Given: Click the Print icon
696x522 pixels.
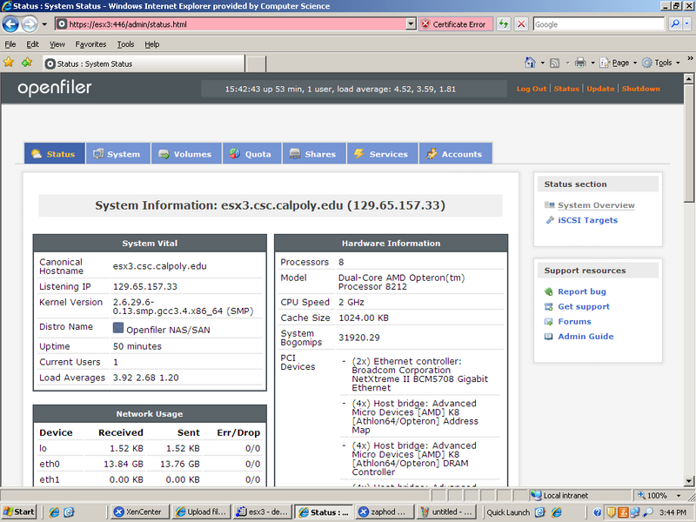Looking at the screenshot, I should tap(580, 63).
